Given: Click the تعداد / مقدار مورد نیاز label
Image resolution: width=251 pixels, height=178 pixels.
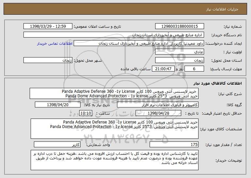Looking at the screenshot, I should (x=224, y=145).
